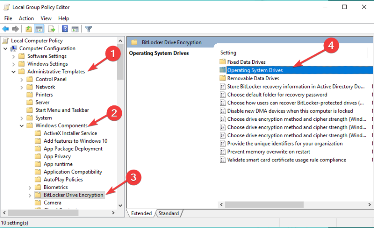Select Choose how users can recover BitLocker-protected drives
Viewport: 374px width, 228px height.
coord(296,103)
